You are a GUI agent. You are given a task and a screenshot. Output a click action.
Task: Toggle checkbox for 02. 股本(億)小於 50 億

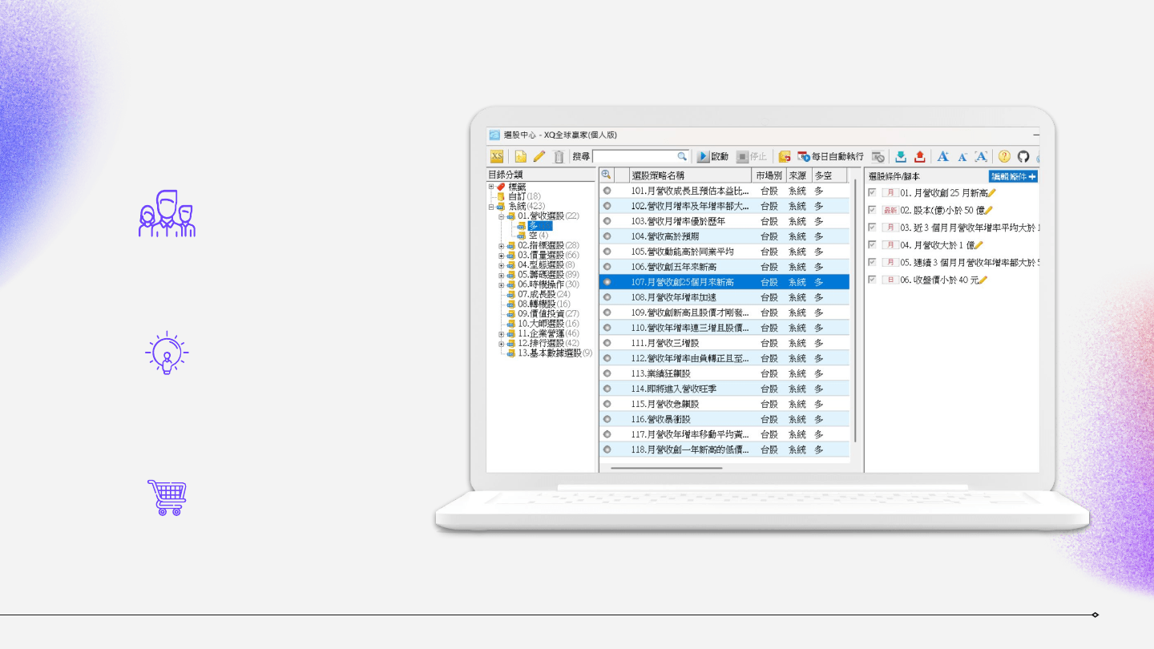[x=873, y=210]
